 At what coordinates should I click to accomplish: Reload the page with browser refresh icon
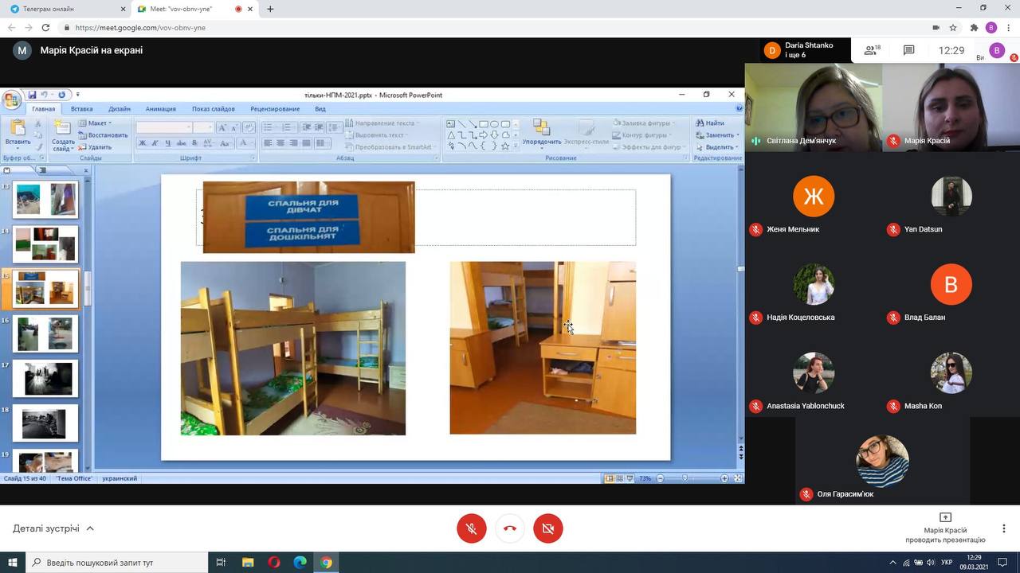coord(45,27)
